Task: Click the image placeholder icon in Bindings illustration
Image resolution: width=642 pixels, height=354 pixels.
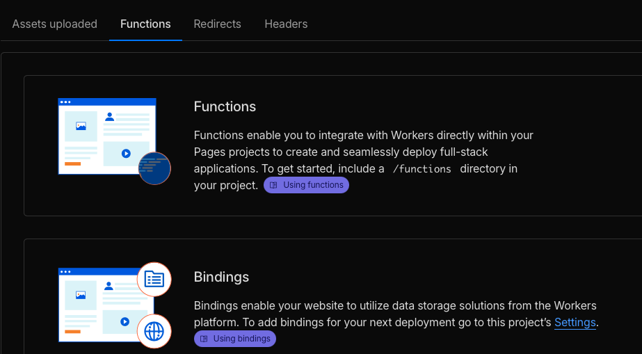Action: [81, 295]
